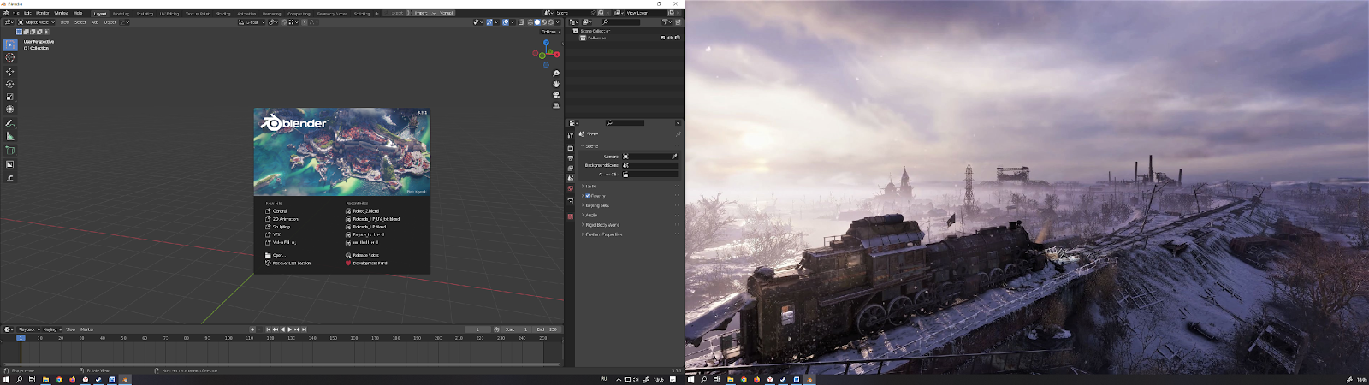Select the Annotate tool in Blender toolbar
1369x385 pixels.
tap(10, 123)
